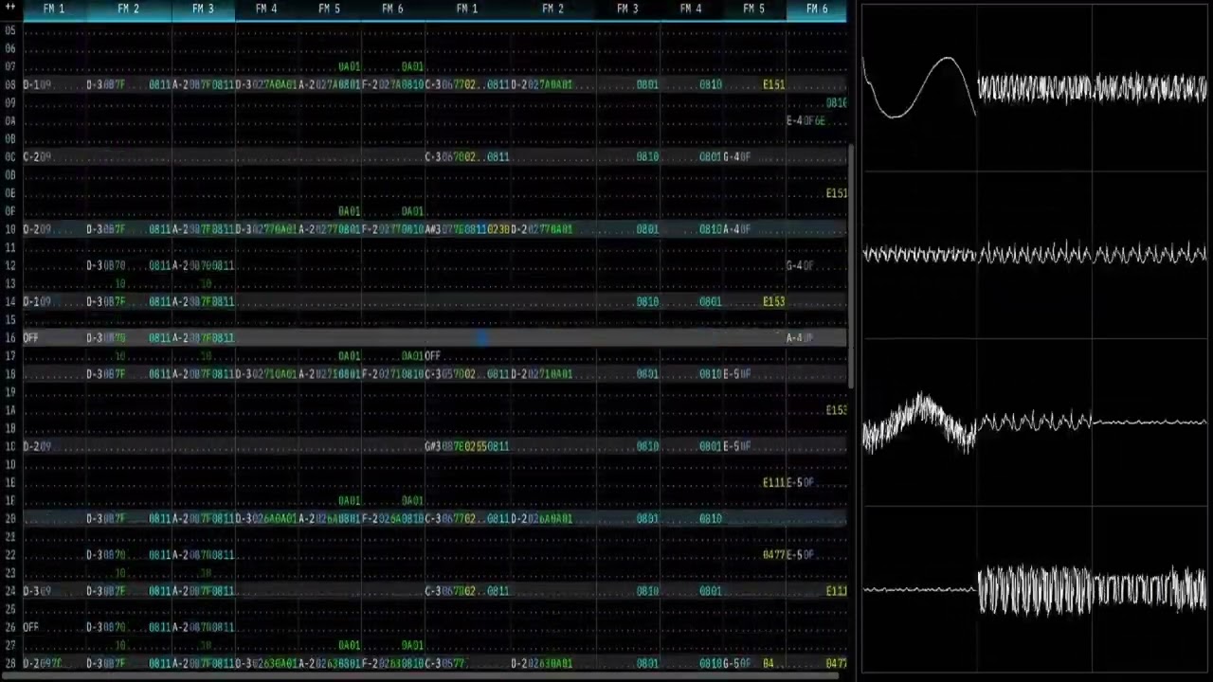The width and height of the screenshot is (1213, 682).
Task: Click the yellow E151 effect in row 0E
Action: (836, 193)
